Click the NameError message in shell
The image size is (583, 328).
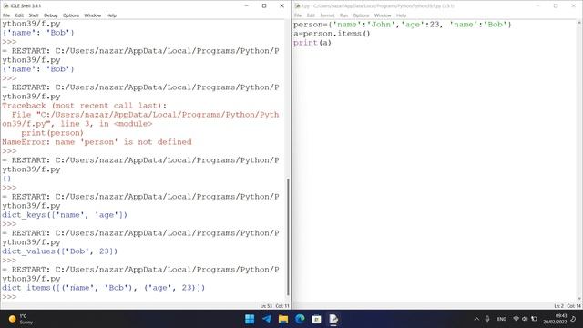tap(97, 142)
